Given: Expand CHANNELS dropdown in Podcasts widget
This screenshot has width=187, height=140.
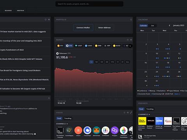Looking at the screenshot, I should [x=144, y=114].
